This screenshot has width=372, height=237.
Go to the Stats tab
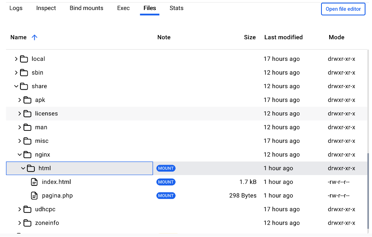pos(176,8)
